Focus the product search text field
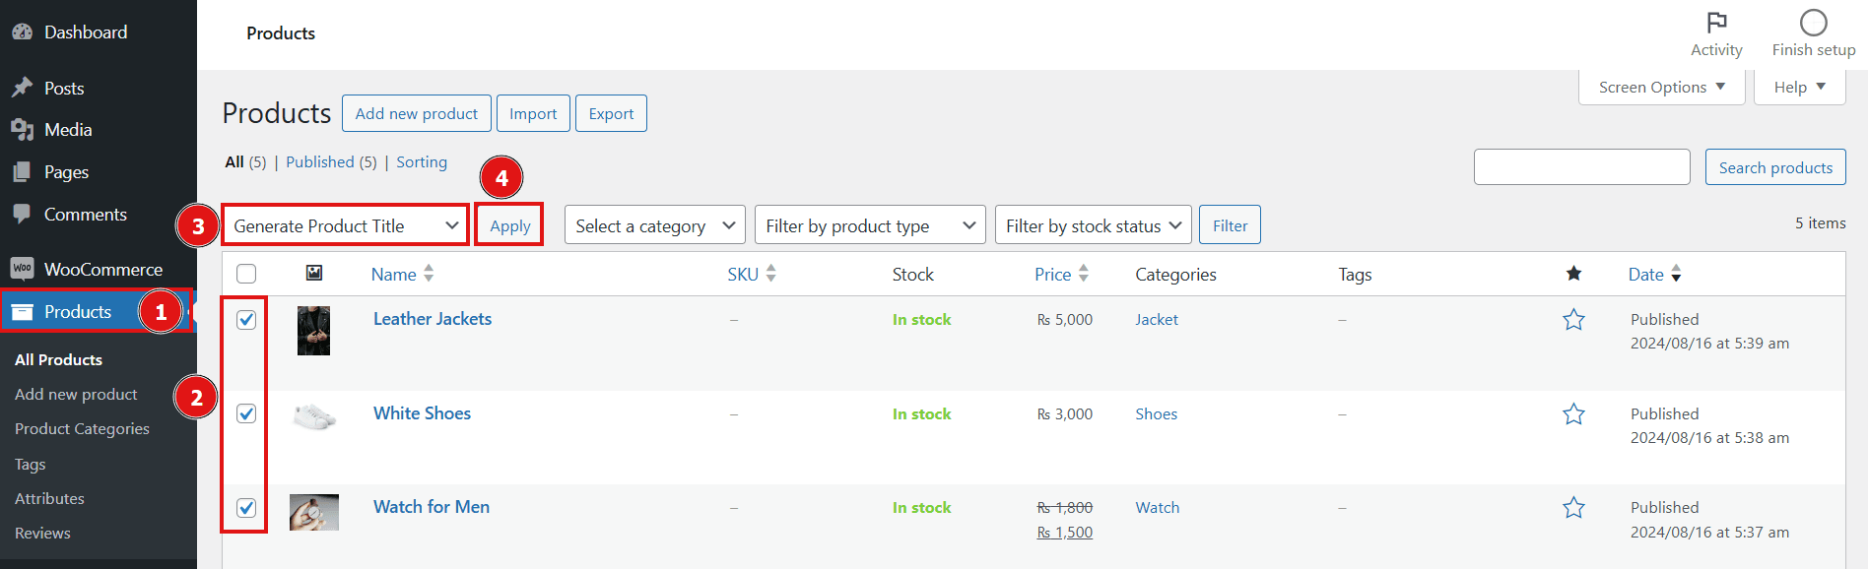The height and width of the screenshot is (569, 1868). [1581, 167]
